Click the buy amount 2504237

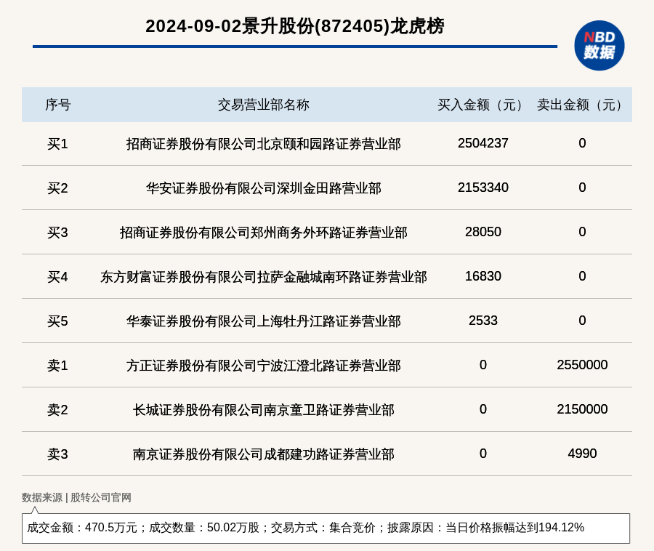pyautogui.click(x=483, y=143)
